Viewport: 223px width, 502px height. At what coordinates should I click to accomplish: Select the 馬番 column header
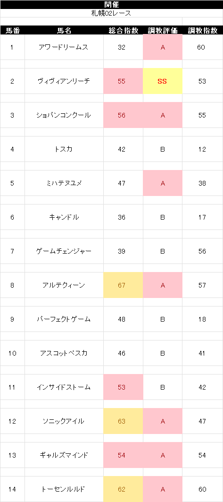[x=12, y=30]
